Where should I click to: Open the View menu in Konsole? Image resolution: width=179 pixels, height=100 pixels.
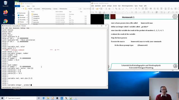(x=10, y=28)
